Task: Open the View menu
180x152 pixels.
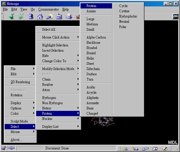Action: coord(24,9)
